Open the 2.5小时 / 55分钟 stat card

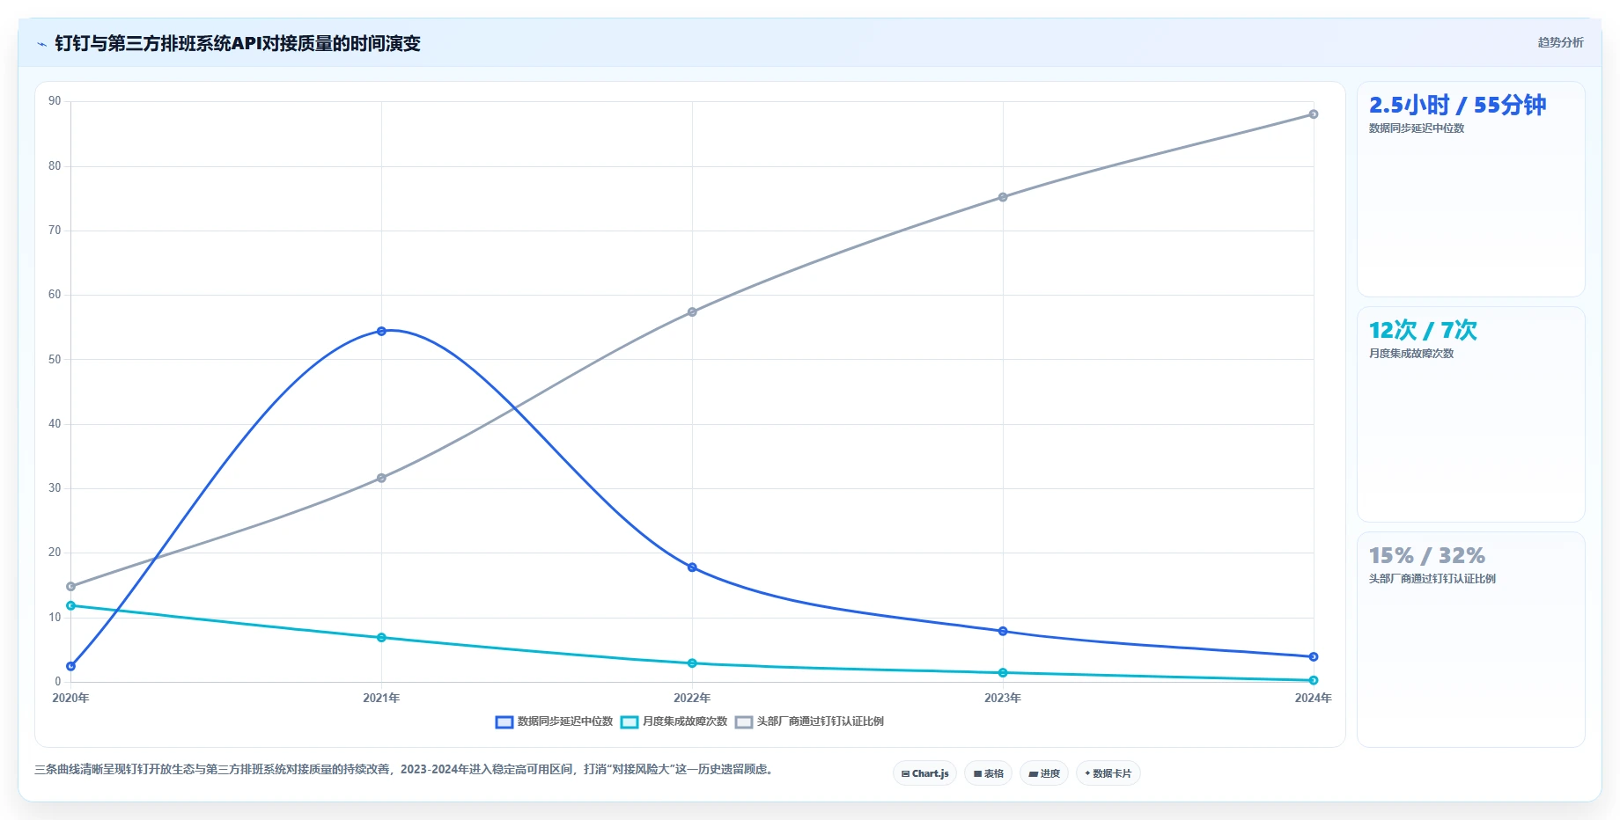pos(1470,189)
